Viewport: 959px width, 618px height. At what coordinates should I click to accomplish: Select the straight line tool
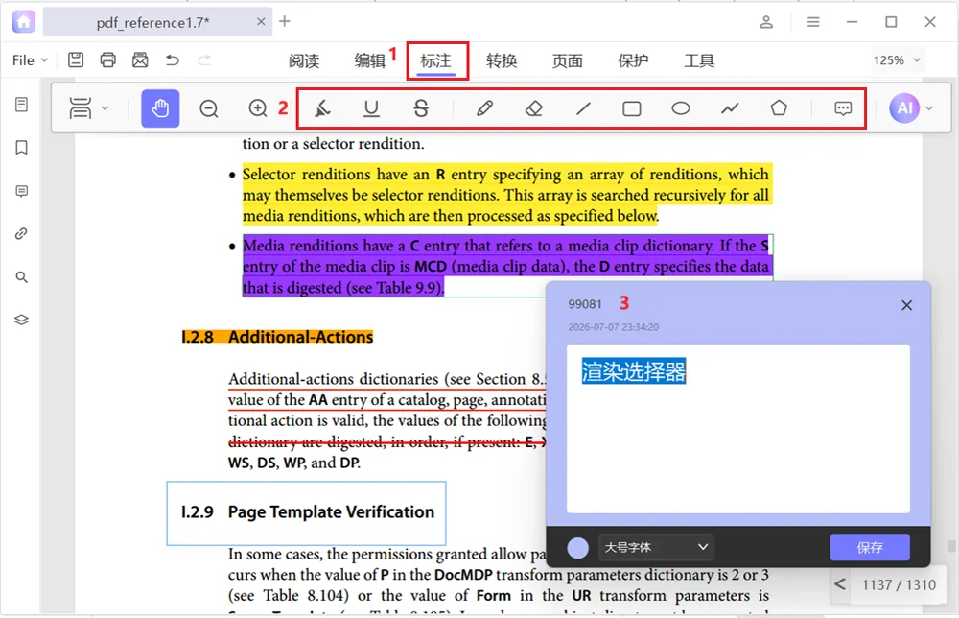tap(583, 108)
